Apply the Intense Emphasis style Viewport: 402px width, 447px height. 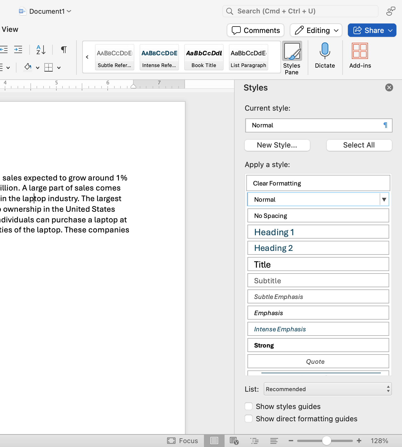(318, 329)
